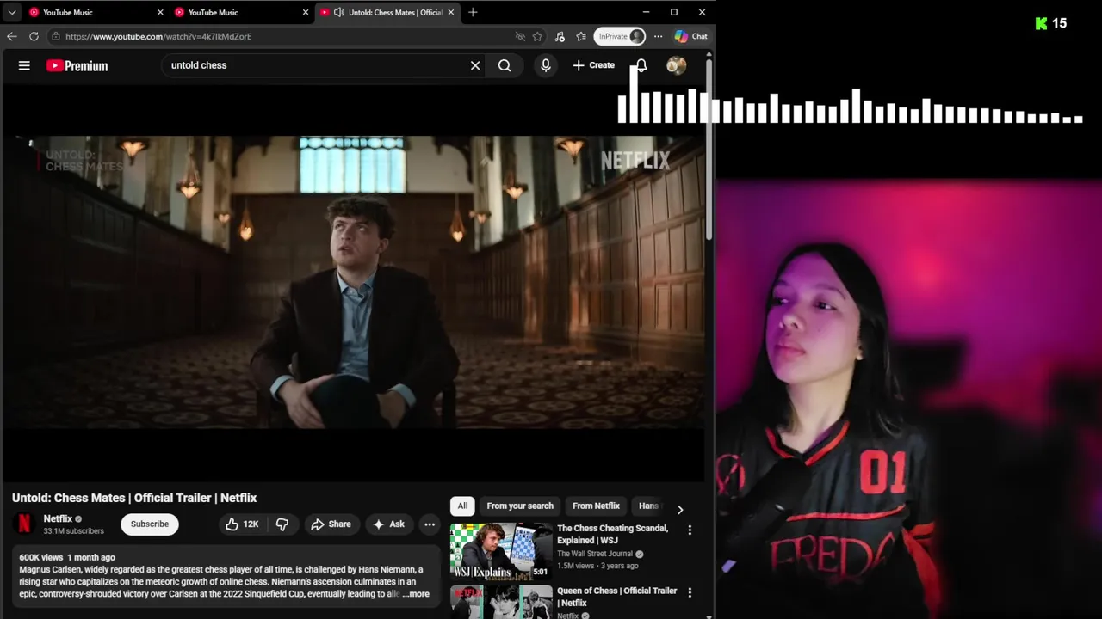Open the YouTube account avatar menu

(677, 65)
